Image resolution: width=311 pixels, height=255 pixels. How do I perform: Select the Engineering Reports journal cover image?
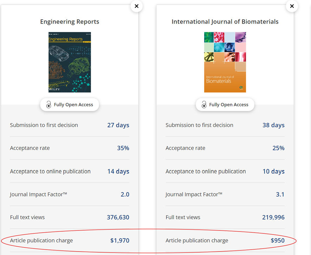click(69, 62)
